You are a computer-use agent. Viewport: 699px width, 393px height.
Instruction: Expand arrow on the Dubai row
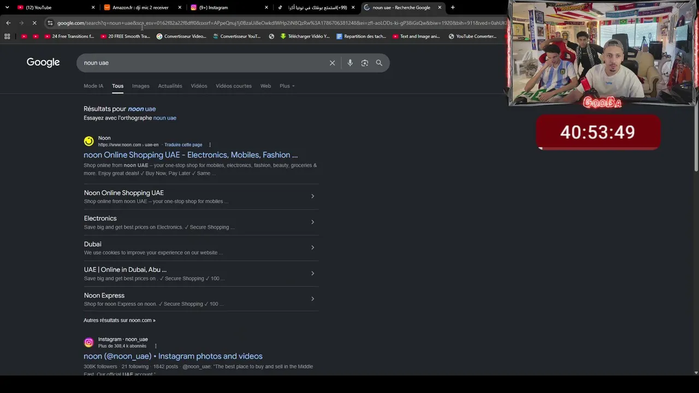point(312,247)
